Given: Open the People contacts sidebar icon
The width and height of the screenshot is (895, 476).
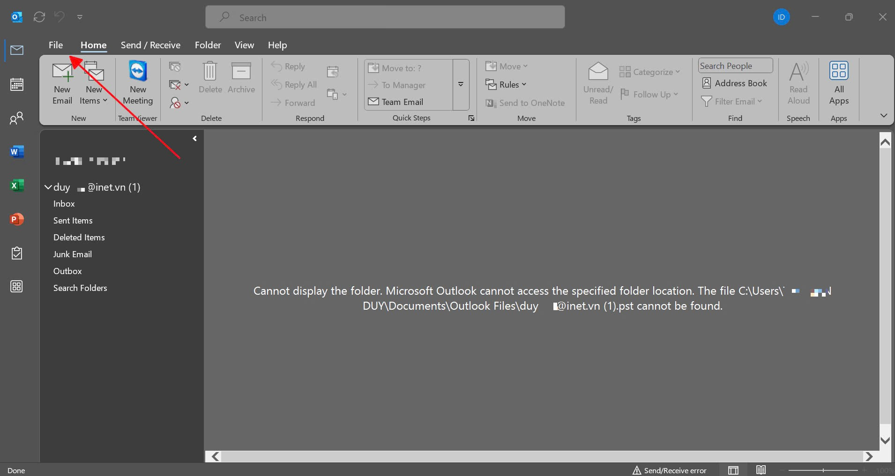Looking at the screenshot, I should 17,118.
